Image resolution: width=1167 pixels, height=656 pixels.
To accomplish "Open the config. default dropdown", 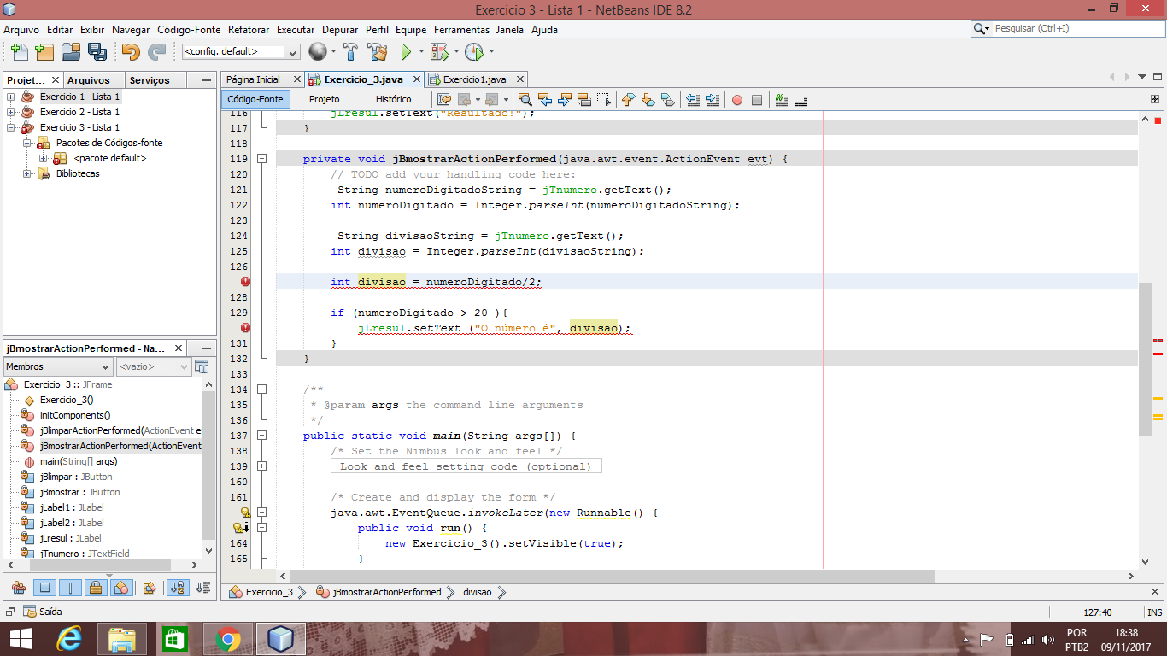I will point(292,52).
